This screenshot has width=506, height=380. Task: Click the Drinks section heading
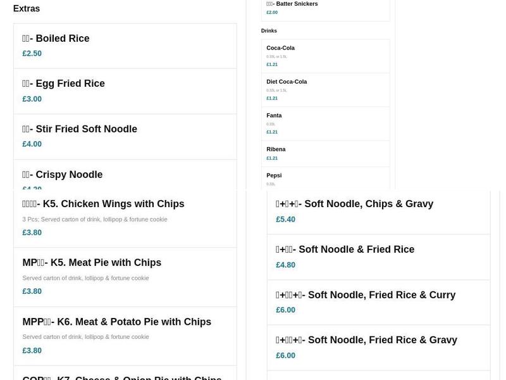tap(269, 30)
